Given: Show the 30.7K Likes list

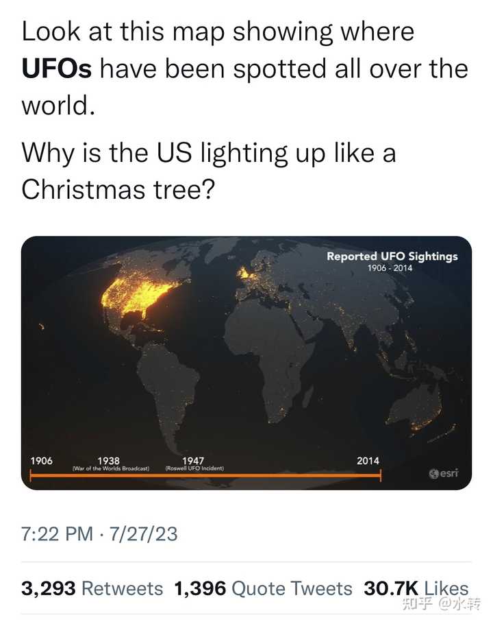Looking at the screenshot, I should coord(416,588).
